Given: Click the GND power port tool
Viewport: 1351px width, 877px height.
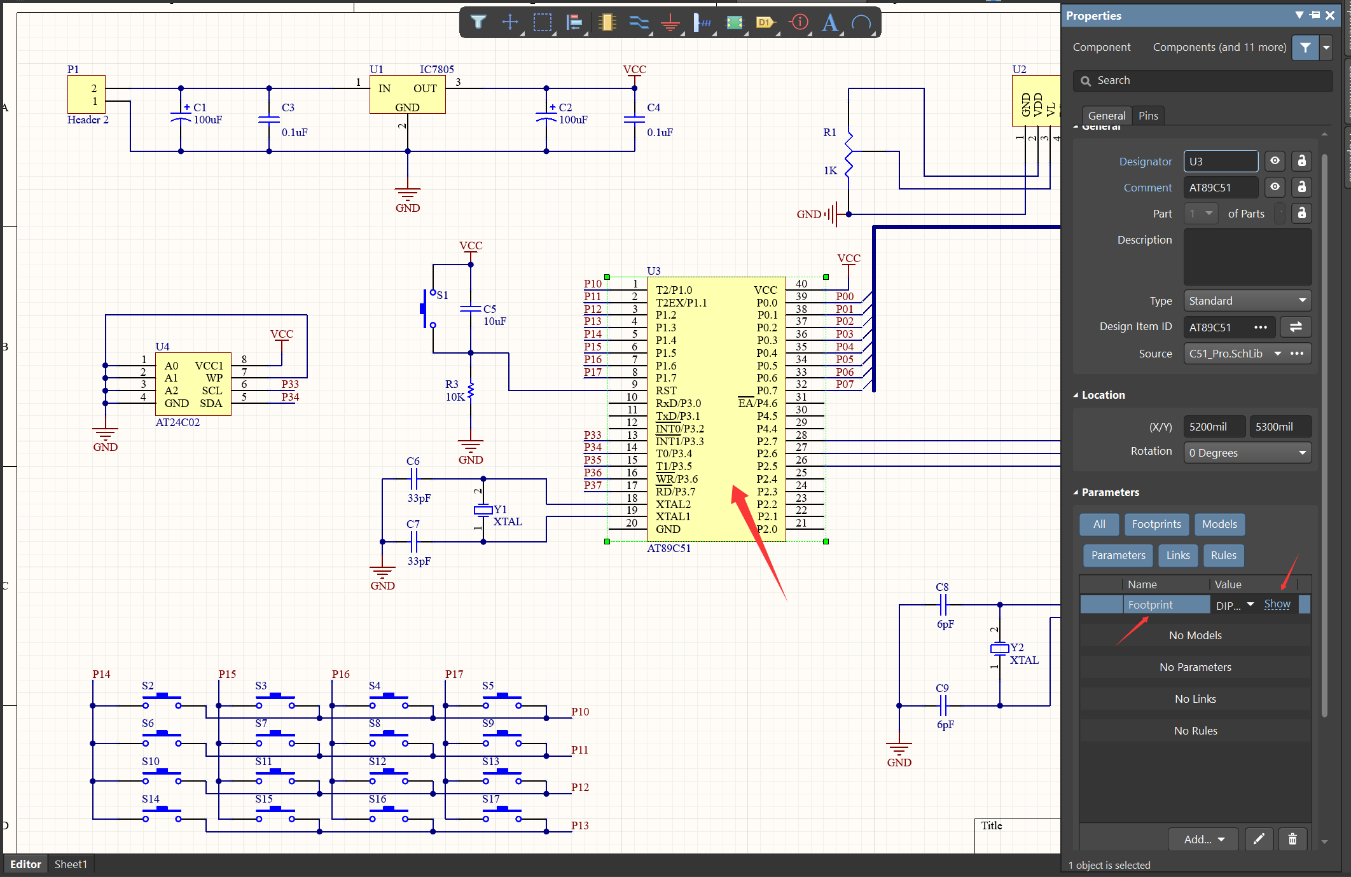Looking at the screenshot, I should [x=670, y=23].
